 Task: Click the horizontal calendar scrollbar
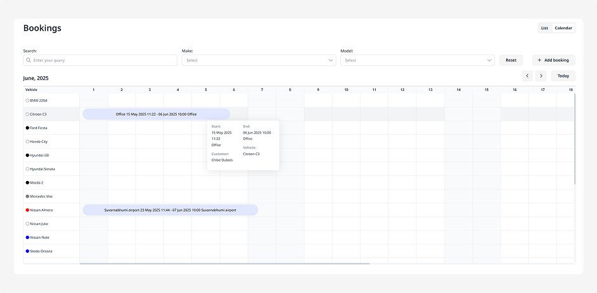point(224,263)
